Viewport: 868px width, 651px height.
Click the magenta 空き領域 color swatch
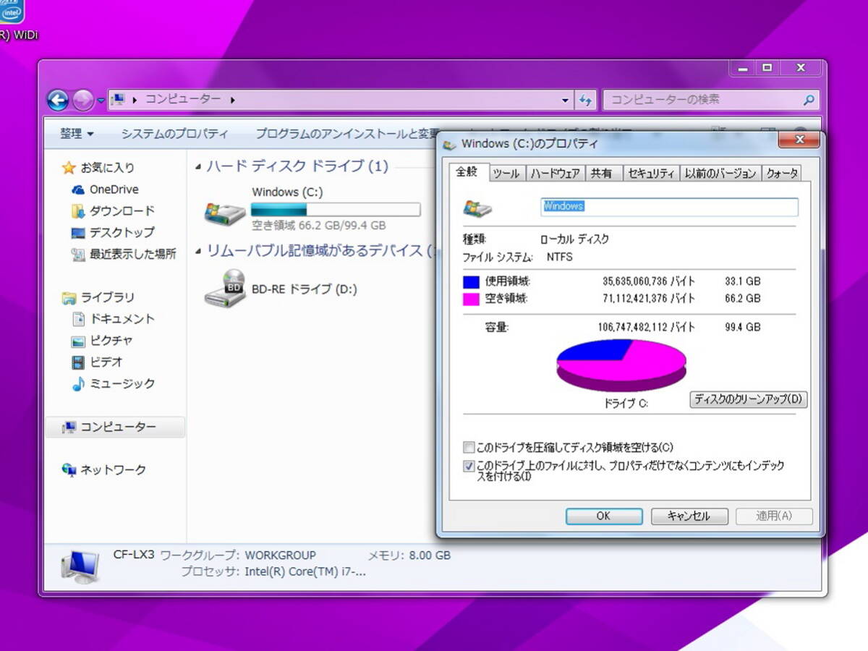tap(472, 299)
